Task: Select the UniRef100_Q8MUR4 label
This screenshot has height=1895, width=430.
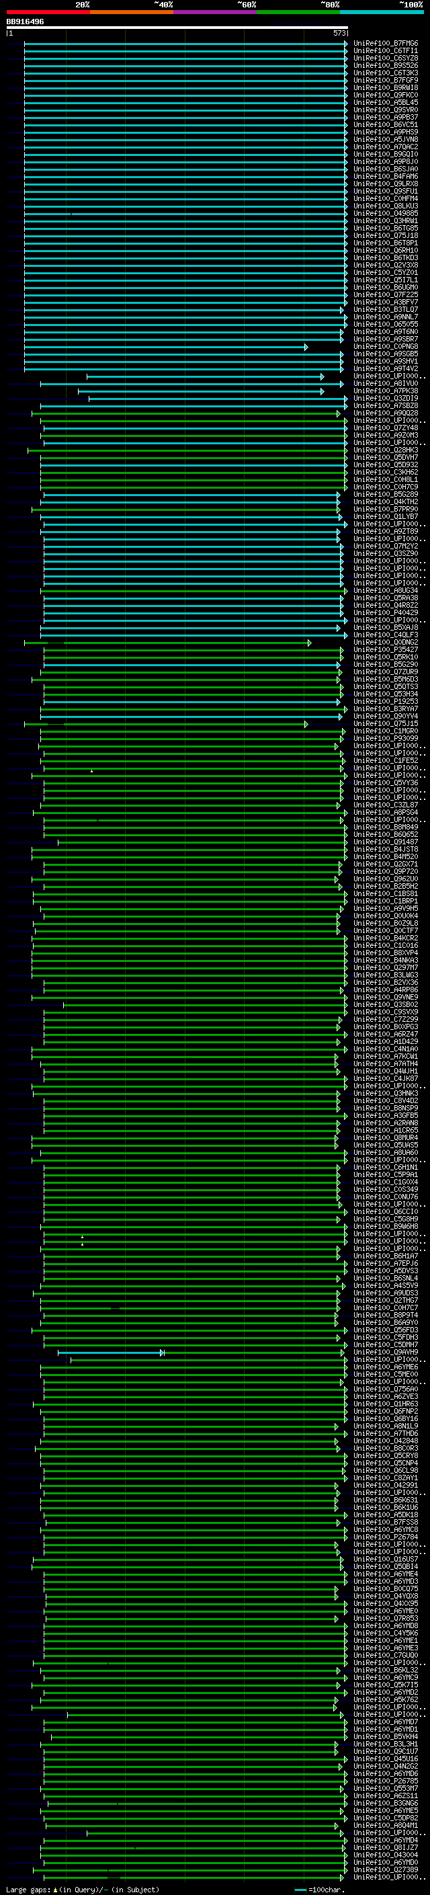Action: tap(385, 1138)
